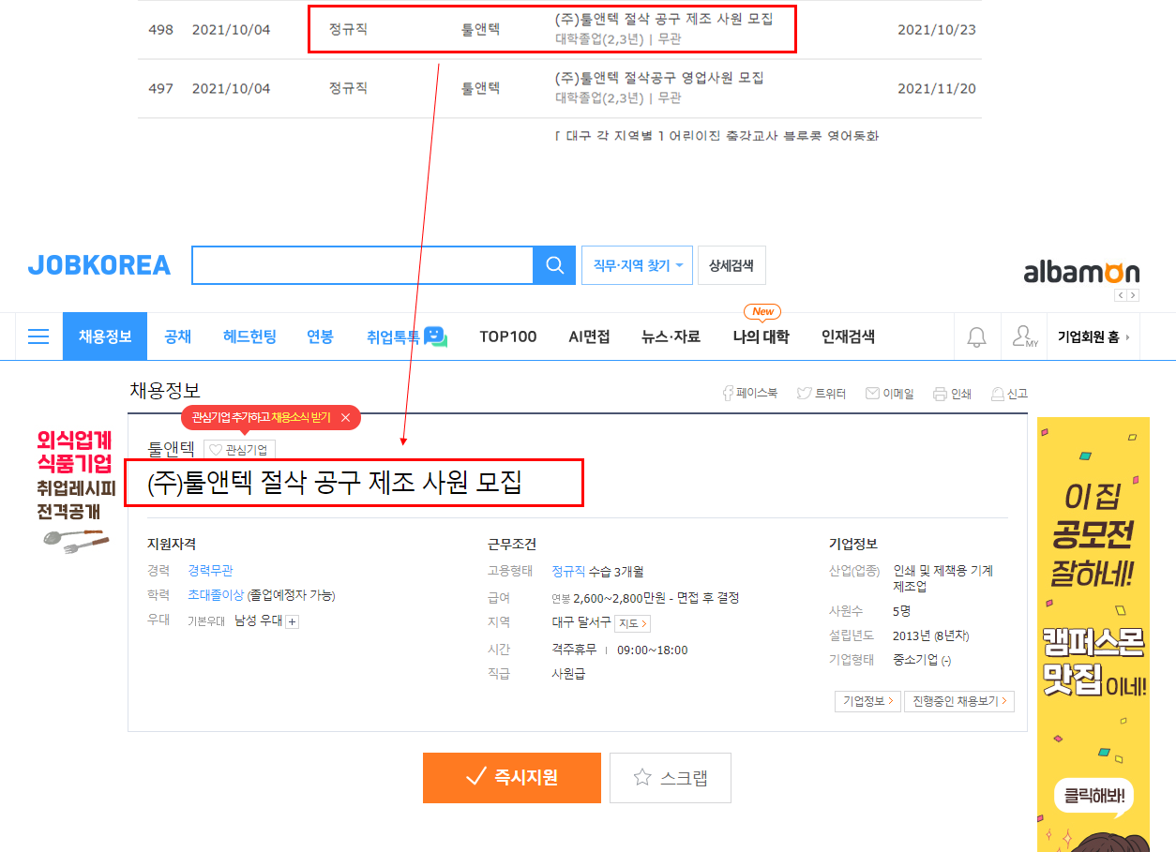The width and height of the screenshot is (1176, 852).
Task: Expand 남성 우대 plus button
Action: click(x=293, y=621)
